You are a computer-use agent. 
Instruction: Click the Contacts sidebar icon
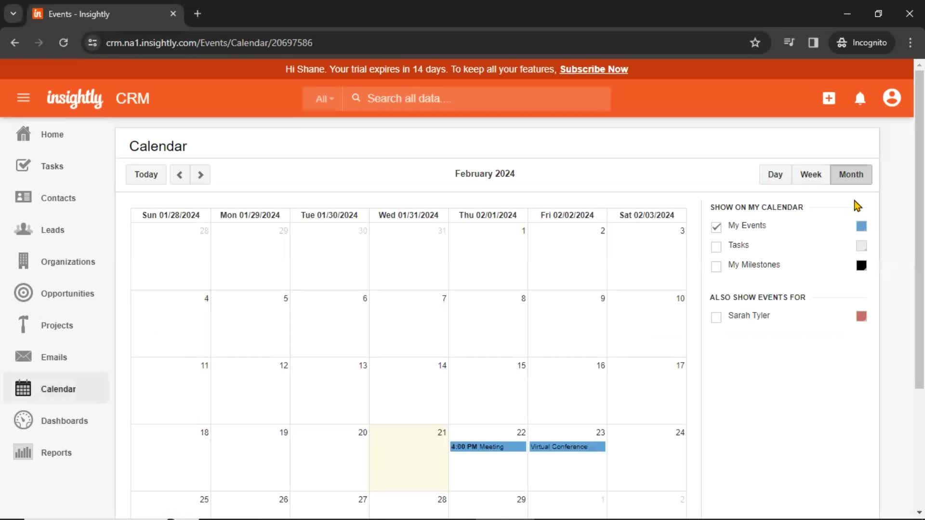click(22, 197)
